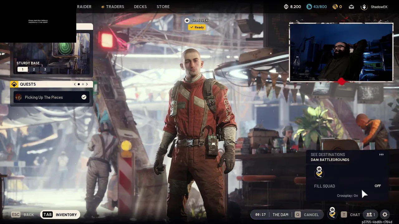
Task: Toggle the Crossplay: On setting
Action: 347,196
